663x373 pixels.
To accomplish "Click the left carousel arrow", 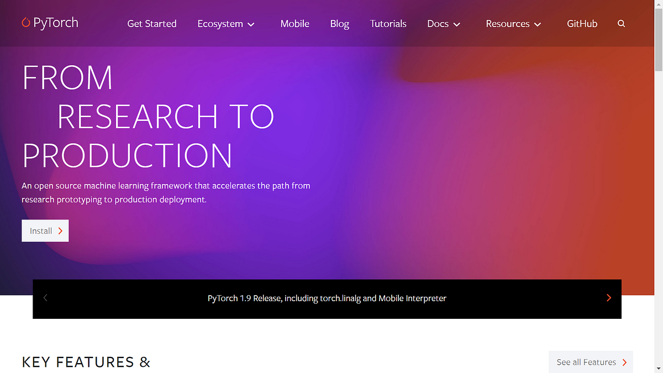I will pos(45,298).
